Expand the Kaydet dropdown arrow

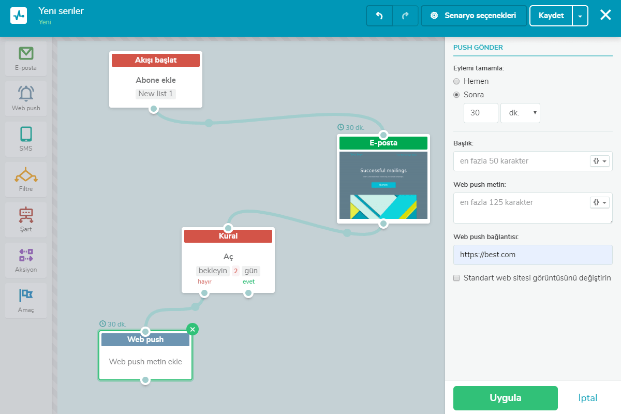coord(580,16)
